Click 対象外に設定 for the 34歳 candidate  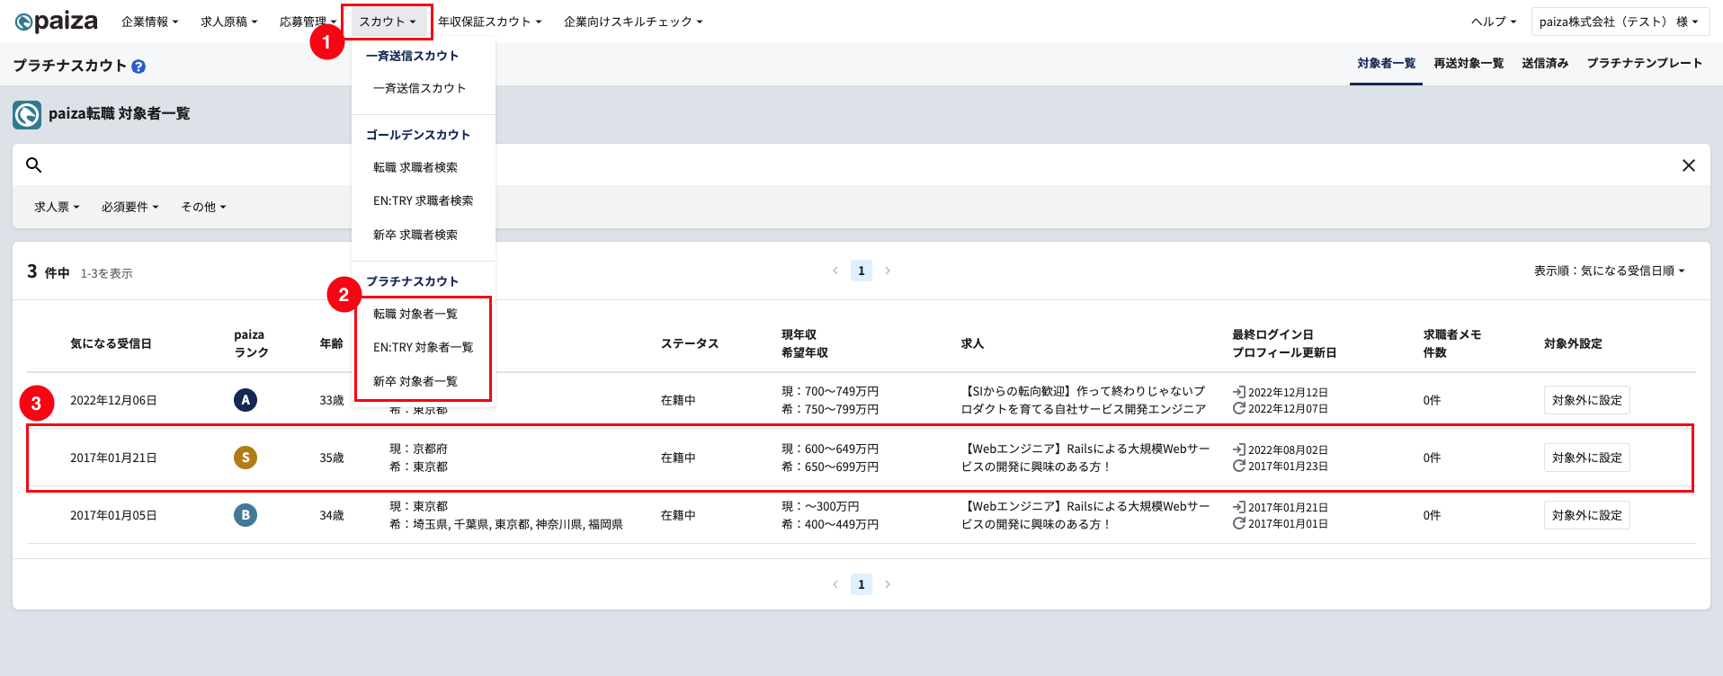tap(1587, 515)
